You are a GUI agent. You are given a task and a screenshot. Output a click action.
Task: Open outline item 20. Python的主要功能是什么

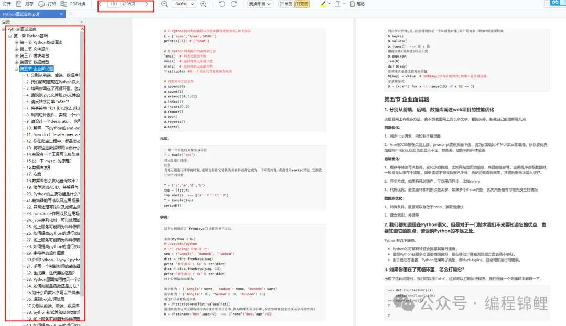point(53,194)
